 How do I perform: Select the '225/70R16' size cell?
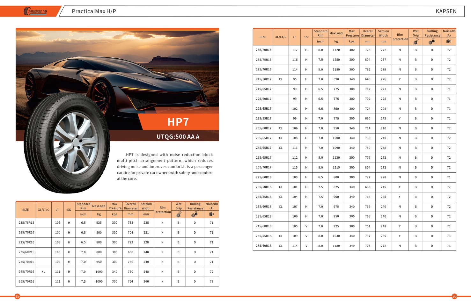(26, 242)
